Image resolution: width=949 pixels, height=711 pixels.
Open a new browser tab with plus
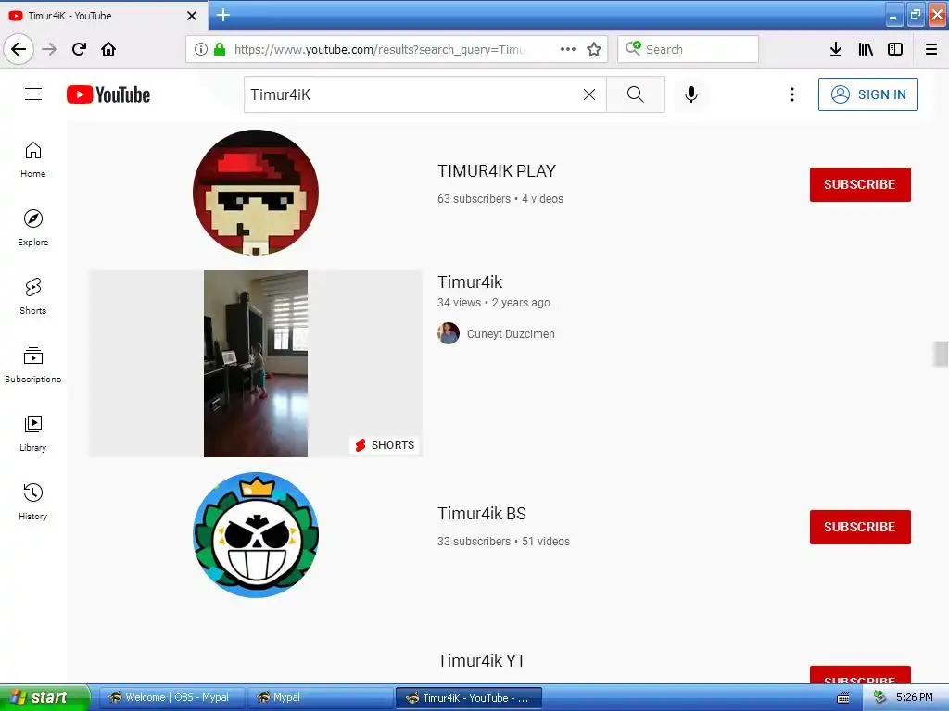tap(223, 15)
